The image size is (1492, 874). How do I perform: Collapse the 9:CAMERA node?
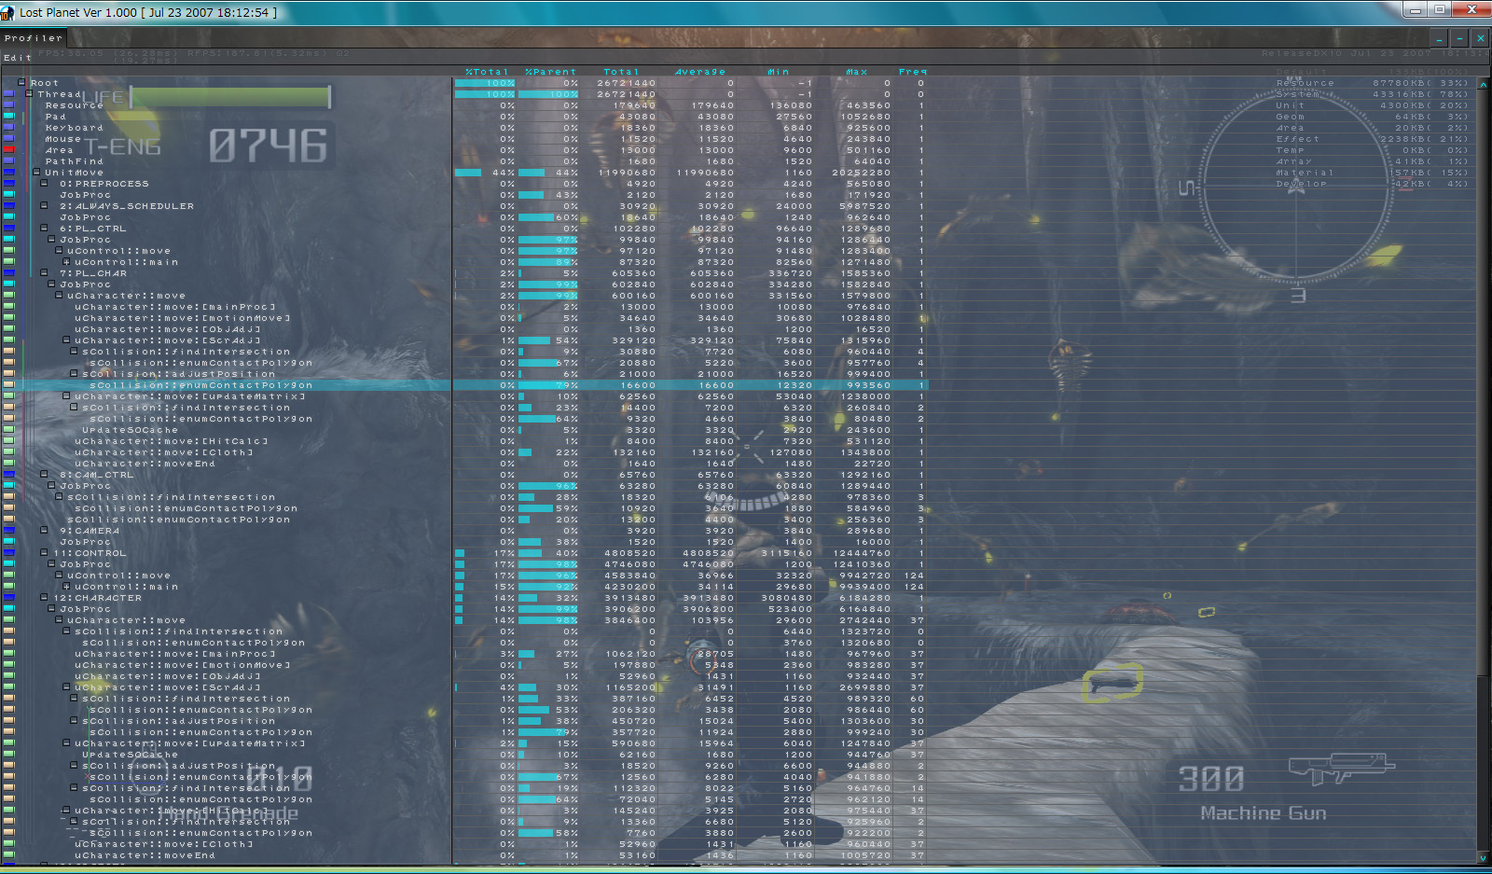[44, 530]
